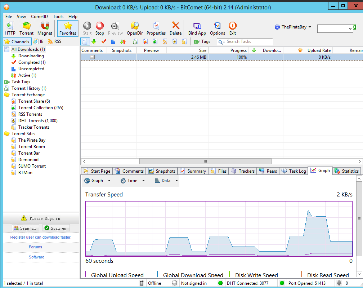Open the Peers tab
Viewport: 363px width, 288px height.
click(x=268, y=171)
